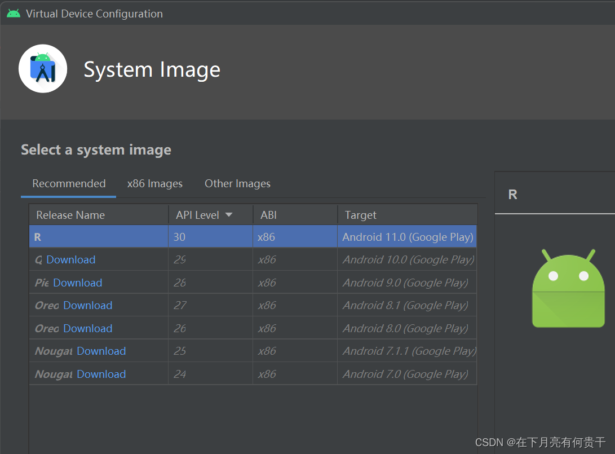
Task: Click the green Android icon in title bar
Action: pyautogui.click(x=14, y=14)
